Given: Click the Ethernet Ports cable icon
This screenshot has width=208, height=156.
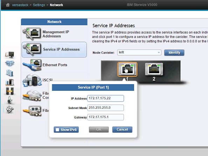Looking at the screenshot, I should (x=32, y=65).
